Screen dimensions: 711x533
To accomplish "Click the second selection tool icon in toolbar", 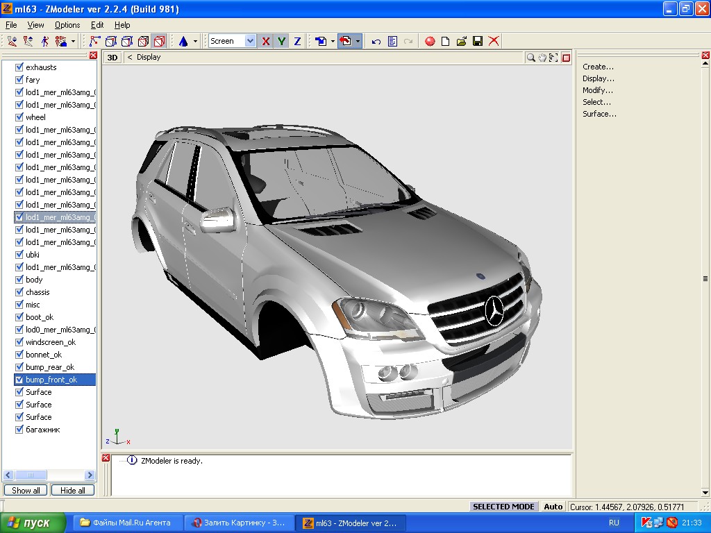I will pyautogui.click(x=28, y=41).
